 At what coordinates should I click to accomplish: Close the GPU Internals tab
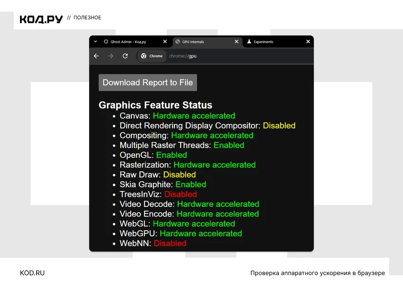click(x=237, y=41)
